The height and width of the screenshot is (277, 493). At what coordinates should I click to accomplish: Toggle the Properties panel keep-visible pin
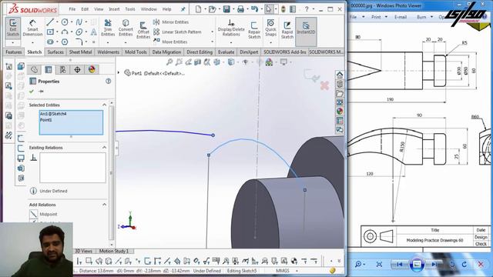pyautogui.click(x=41, y=92)
